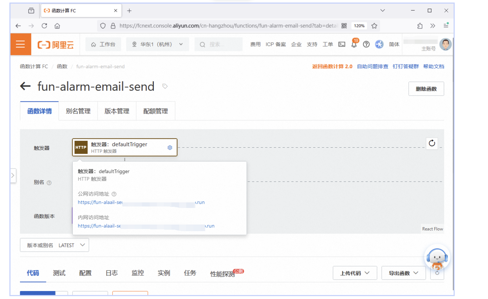Open 钉钉答疑群 link
Screen dimensions: 488x299
(x=406, y=66)
